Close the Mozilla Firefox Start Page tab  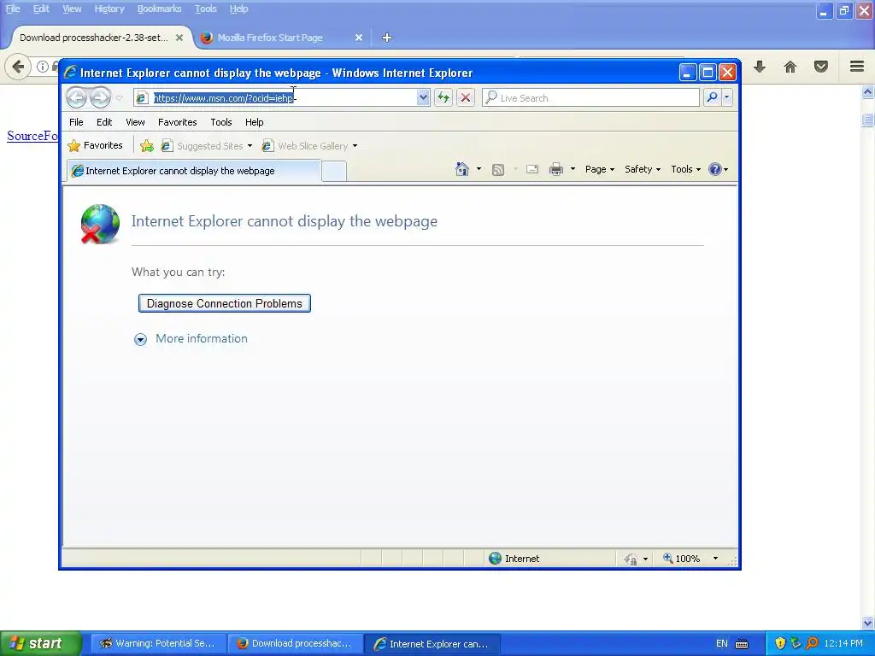359,38
